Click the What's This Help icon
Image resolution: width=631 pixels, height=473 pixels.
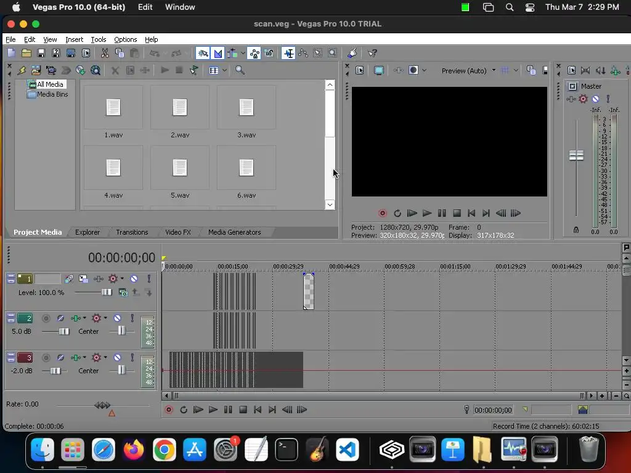click(372, 53)
